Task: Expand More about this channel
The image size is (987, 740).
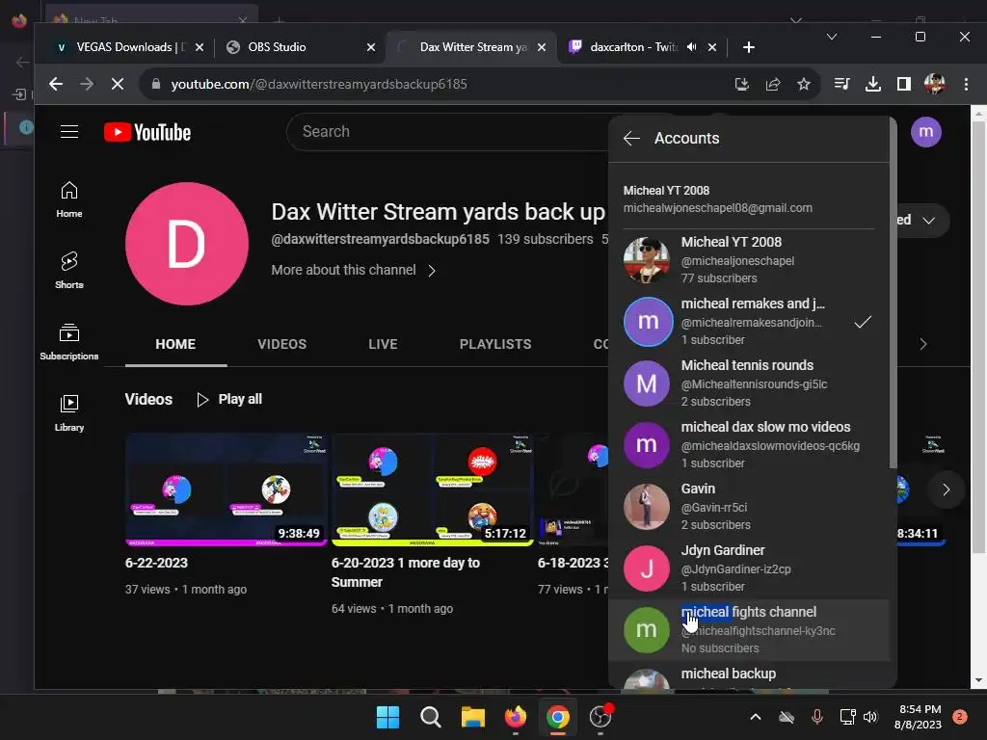Action: (353, 270)
